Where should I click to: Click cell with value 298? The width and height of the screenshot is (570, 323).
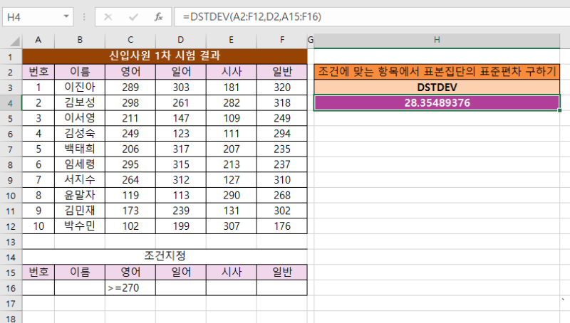coord(130,102)
